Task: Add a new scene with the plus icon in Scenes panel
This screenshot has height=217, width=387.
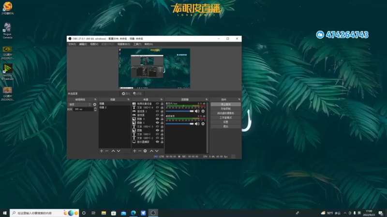Action: pyautogui.click(x=102, y=151)
